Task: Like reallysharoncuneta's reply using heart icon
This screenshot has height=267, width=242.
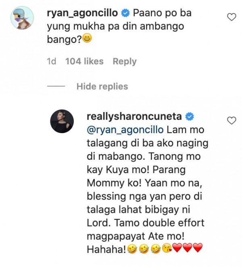Action: tap(232, 121)
